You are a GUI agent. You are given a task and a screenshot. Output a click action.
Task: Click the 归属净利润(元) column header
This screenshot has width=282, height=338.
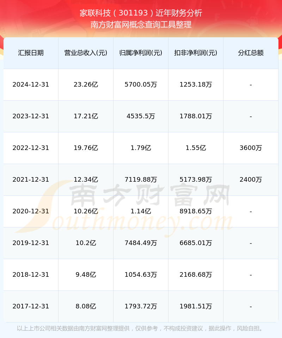click(x=141, y=53)
